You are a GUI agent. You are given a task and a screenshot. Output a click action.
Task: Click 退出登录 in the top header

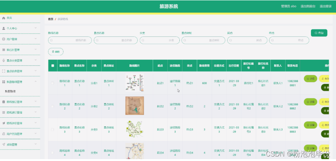325,6
